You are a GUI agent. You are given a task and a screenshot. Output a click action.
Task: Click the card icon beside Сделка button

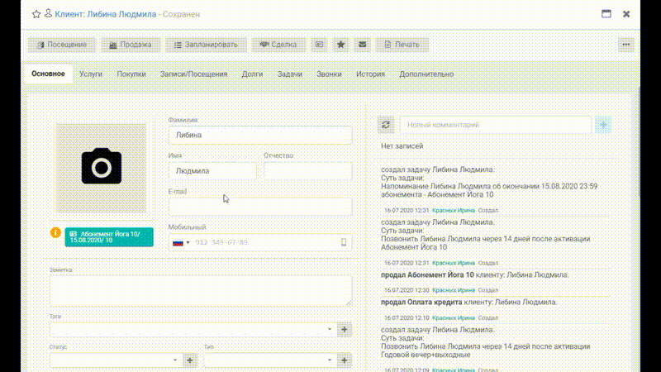(319, 45)
